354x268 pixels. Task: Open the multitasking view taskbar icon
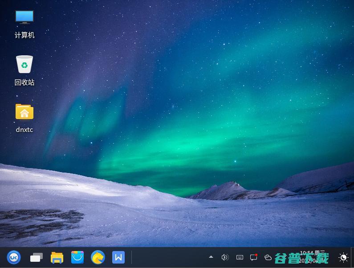point(37,257)
